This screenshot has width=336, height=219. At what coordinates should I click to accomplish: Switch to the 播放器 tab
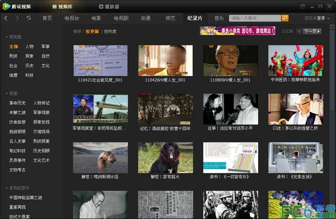(109, 7)
